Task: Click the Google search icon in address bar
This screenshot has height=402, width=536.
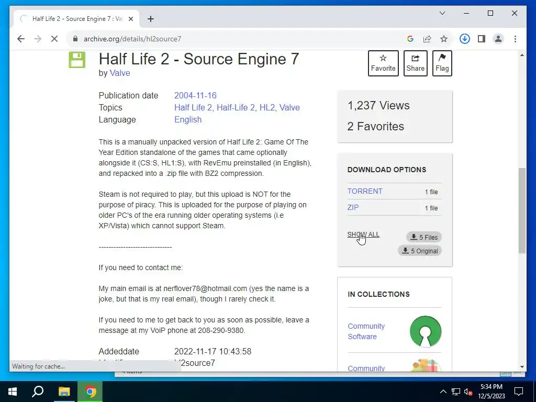Action: pos(410,39)
